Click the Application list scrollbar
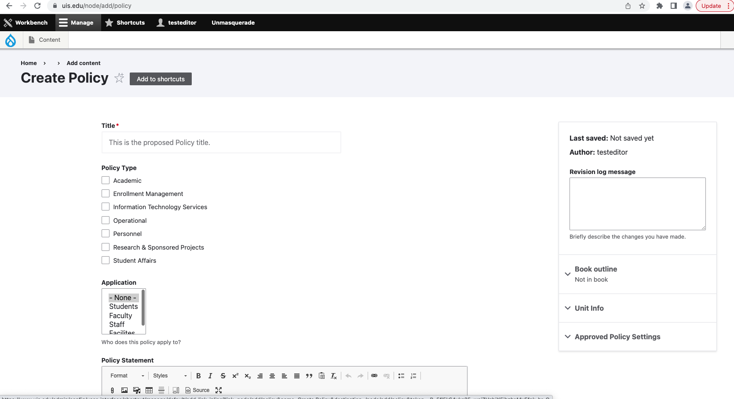 [143, 308]
